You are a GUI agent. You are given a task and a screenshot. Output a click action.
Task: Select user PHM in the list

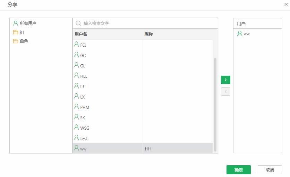[85, 107]
